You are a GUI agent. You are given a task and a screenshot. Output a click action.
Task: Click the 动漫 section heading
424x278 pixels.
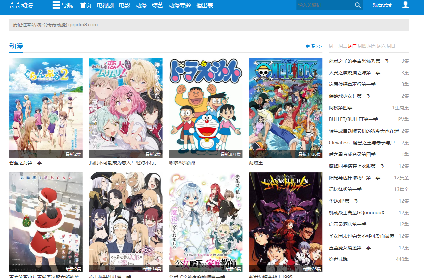(x=16, y=46)
